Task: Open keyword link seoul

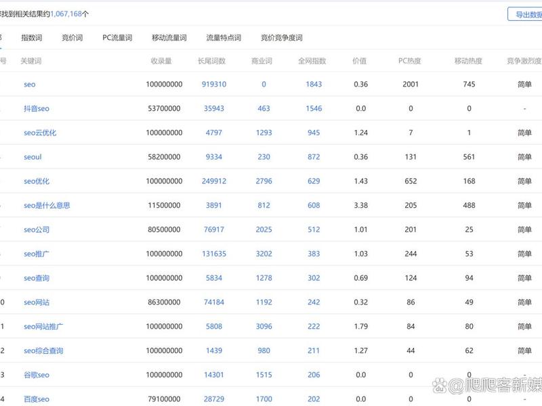Action: (x=33, y=157)
